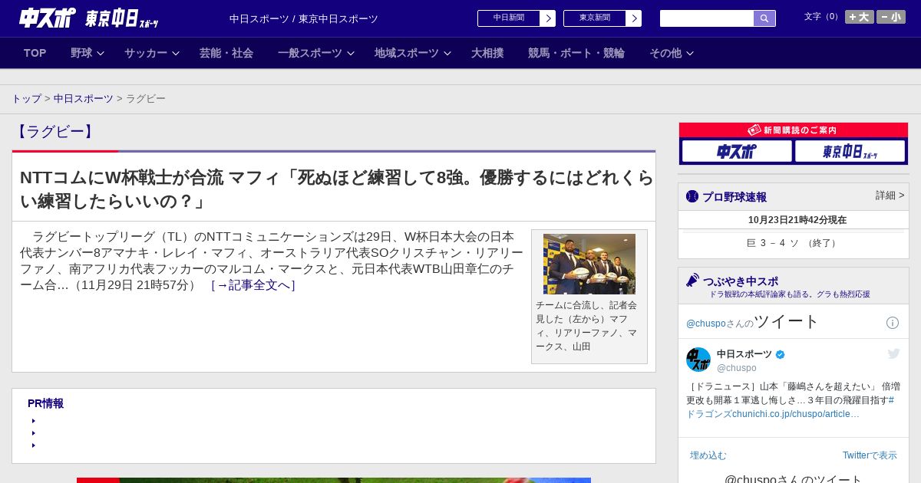Go to 中日スポーツ in the breadcrumb
921x483 pixels.
[84, 99]
